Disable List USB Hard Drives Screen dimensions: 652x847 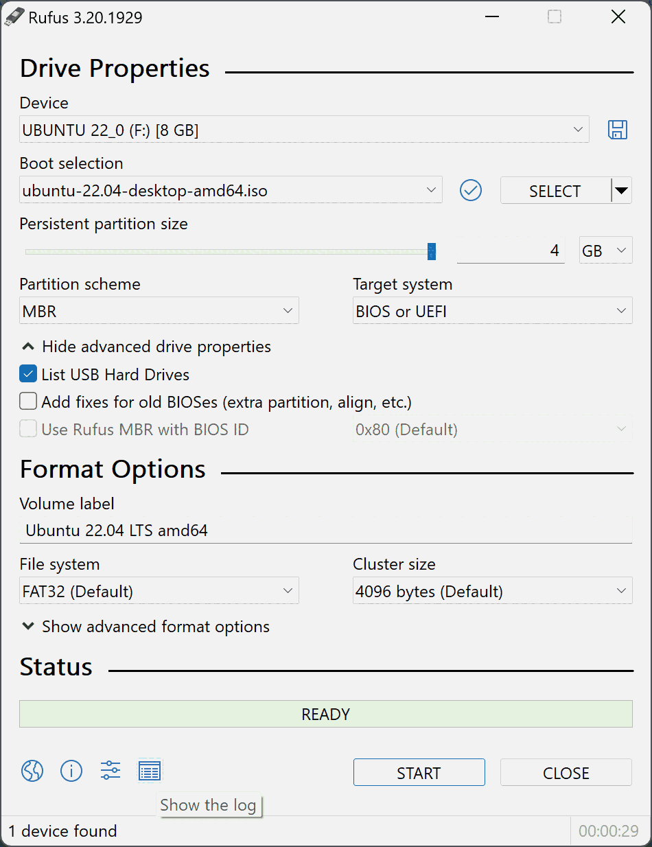click(27, 373)
